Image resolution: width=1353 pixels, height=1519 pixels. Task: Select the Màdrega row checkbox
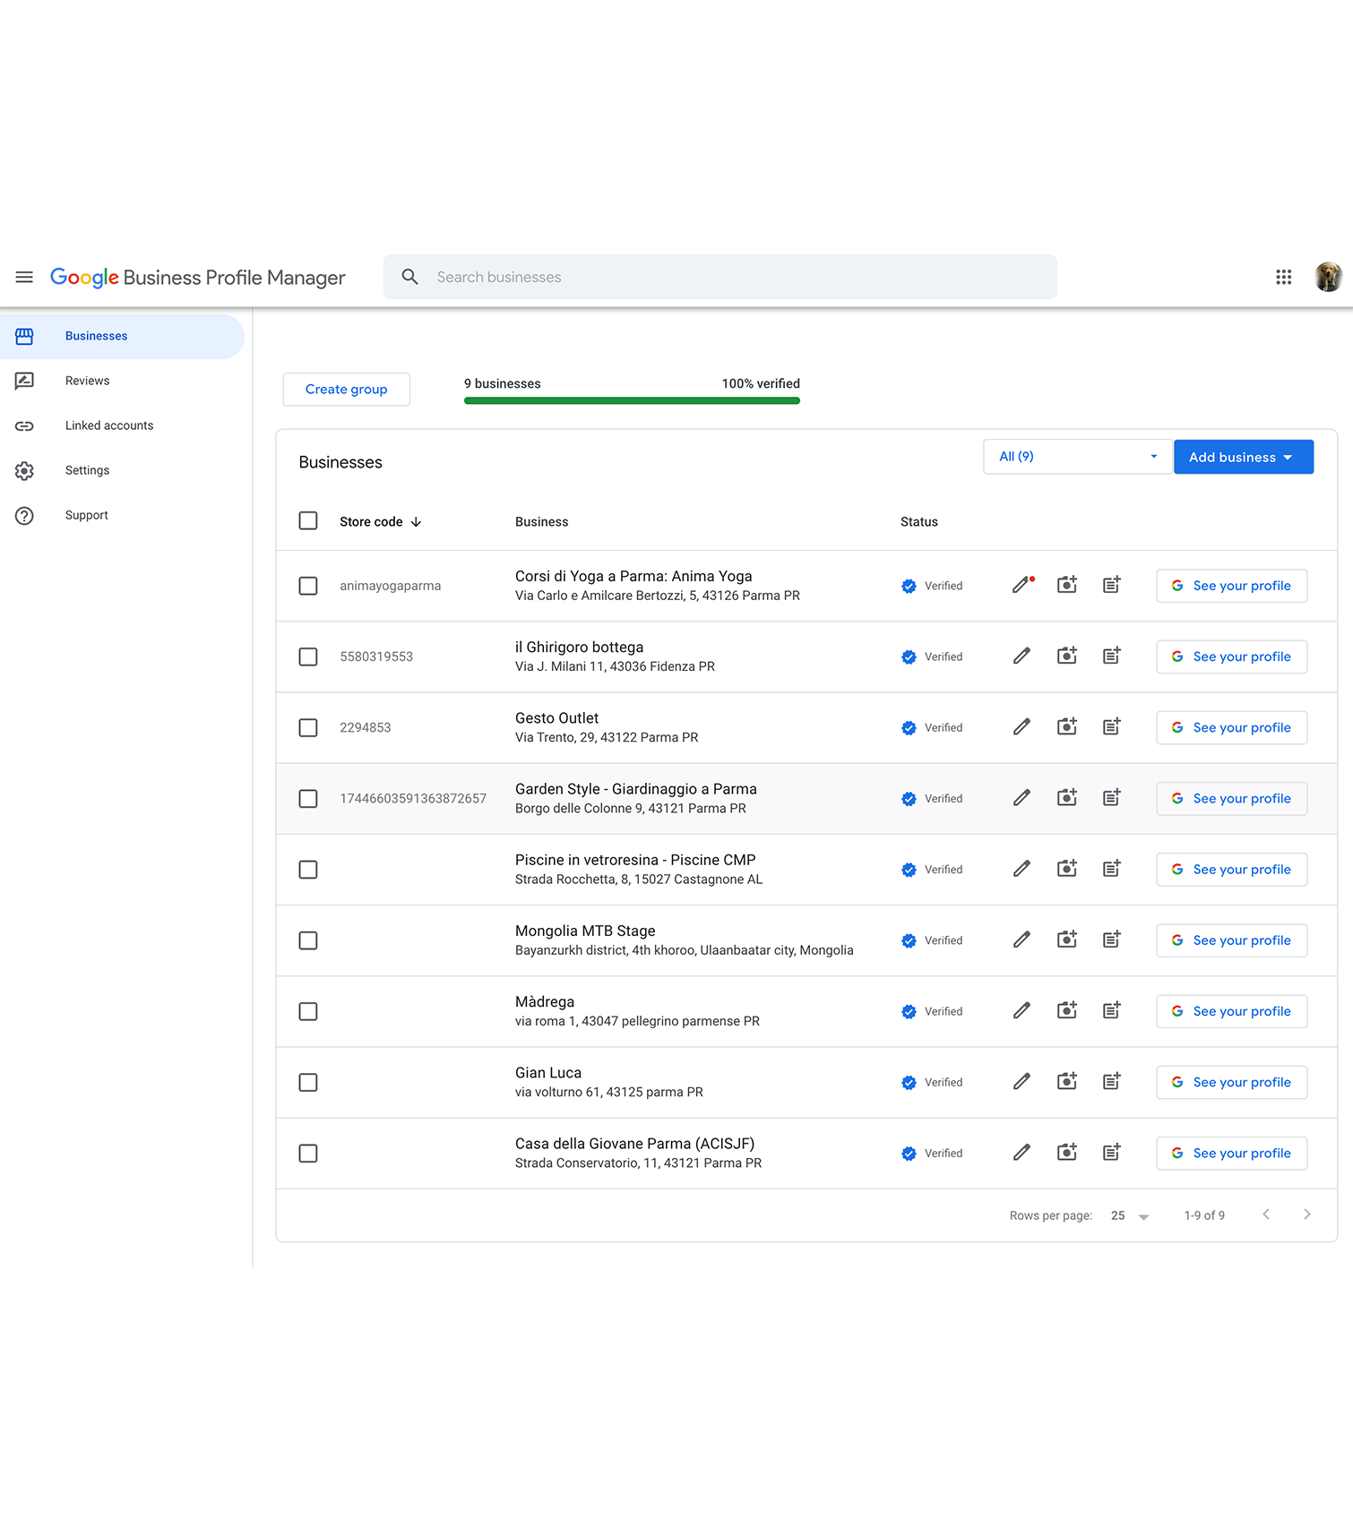tap(308, 1011)
